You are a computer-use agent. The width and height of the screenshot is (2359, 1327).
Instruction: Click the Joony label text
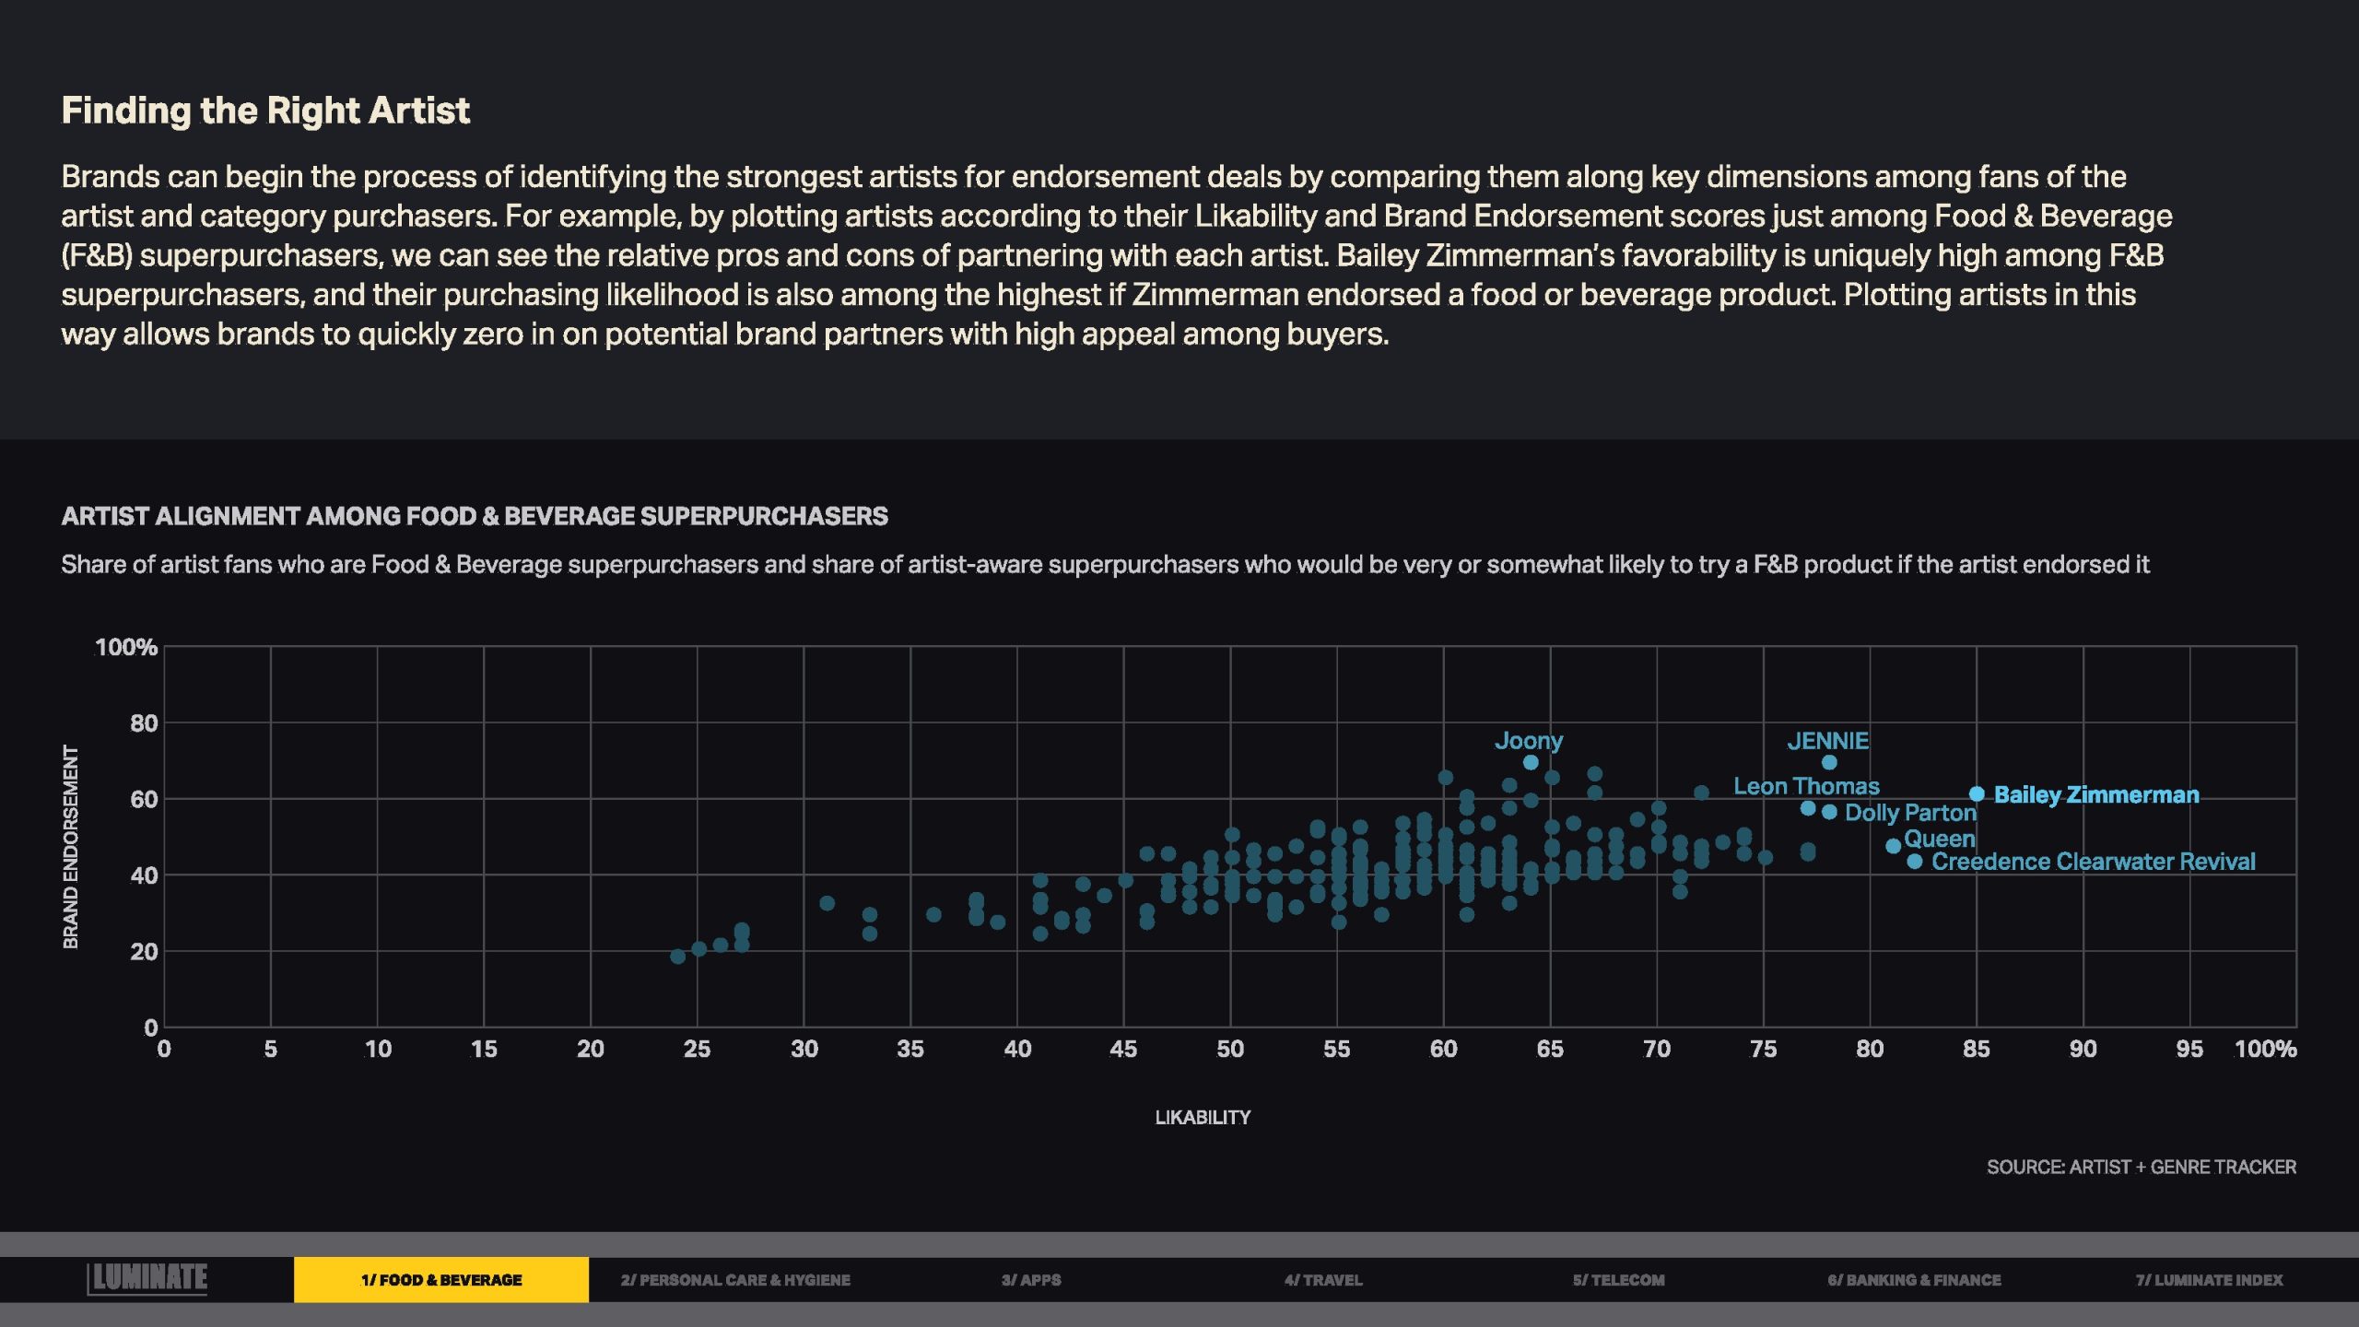1529,742
